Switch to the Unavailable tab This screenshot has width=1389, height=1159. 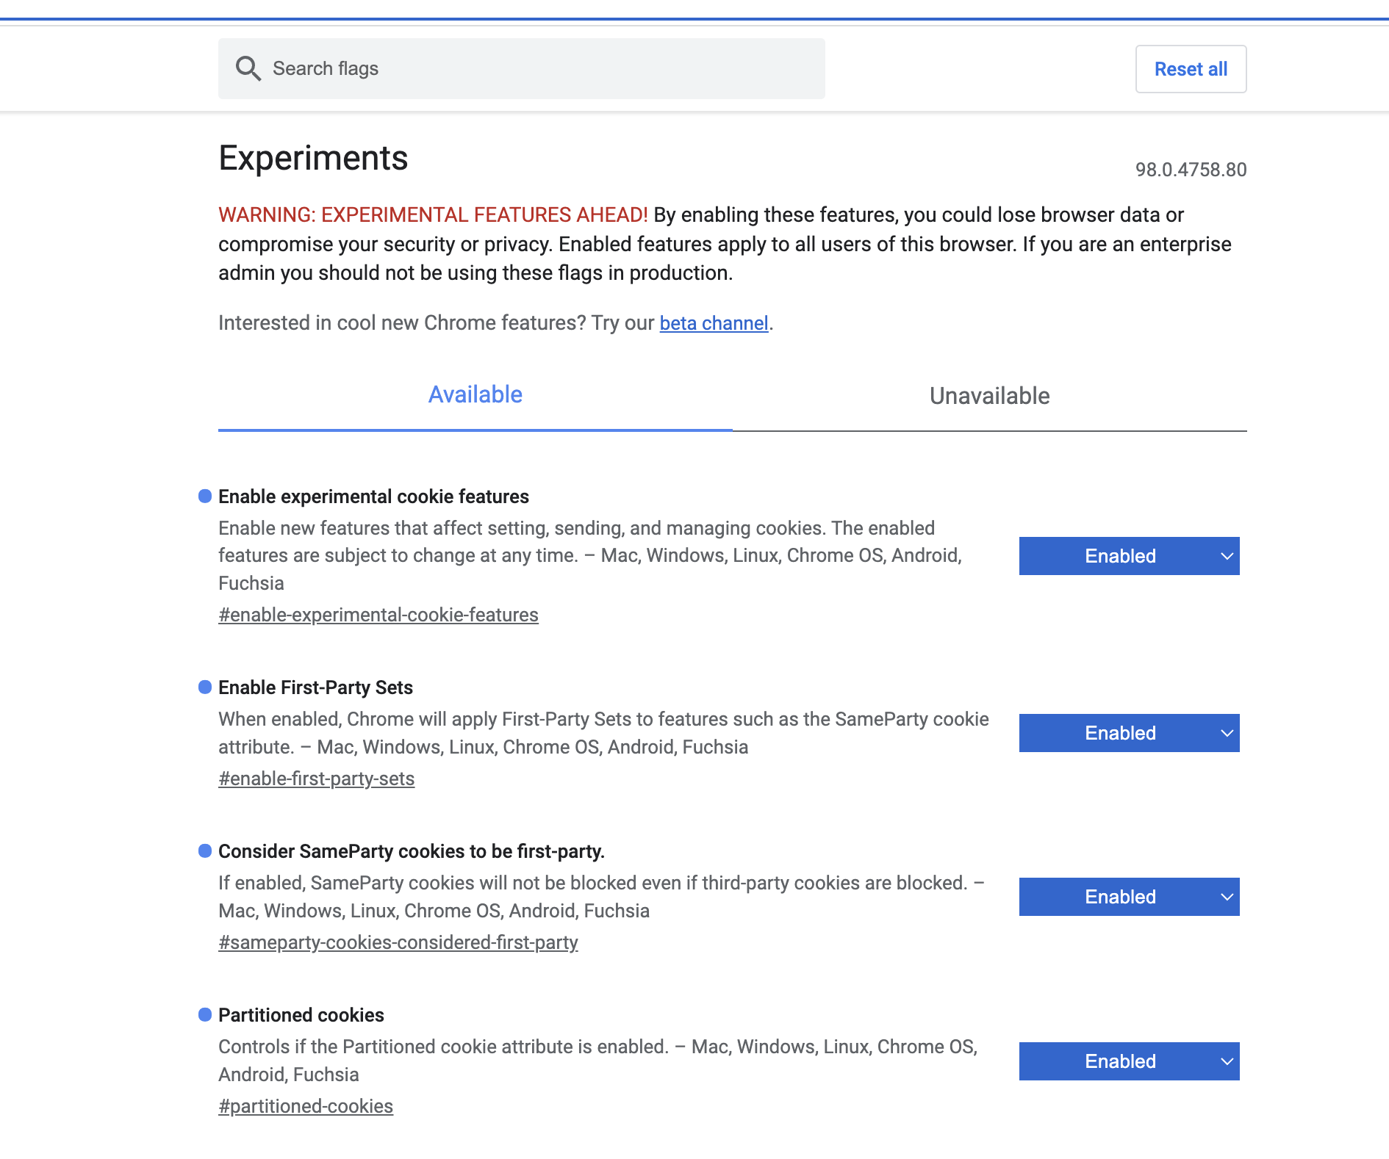click(989, 396)
